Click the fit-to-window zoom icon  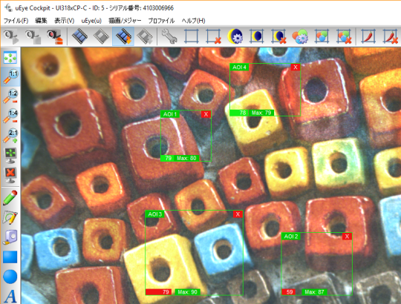[x=10, y=57]
